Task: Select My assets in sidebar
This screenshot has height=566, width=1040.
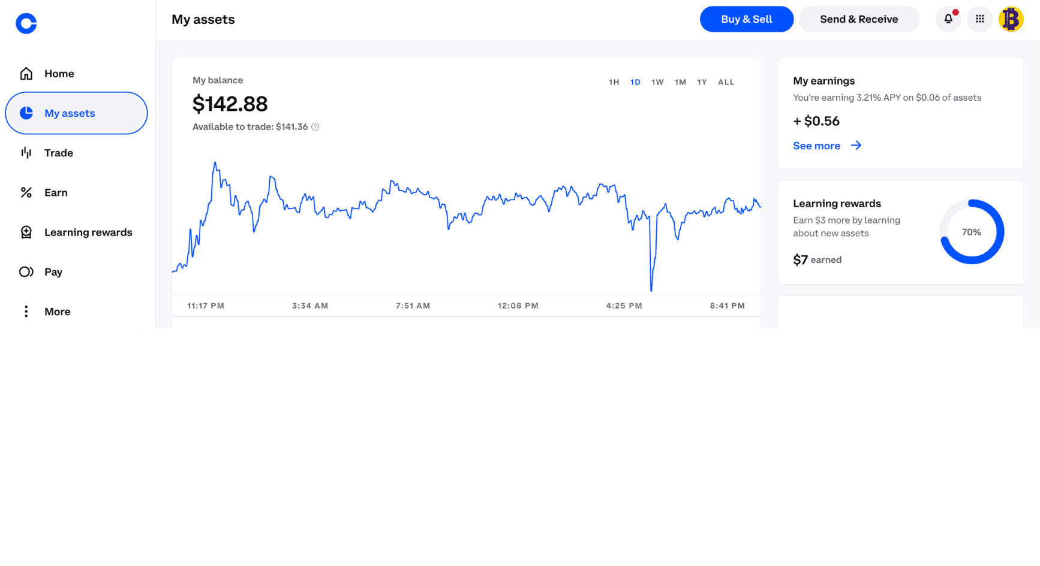Action: click(77, 113)
